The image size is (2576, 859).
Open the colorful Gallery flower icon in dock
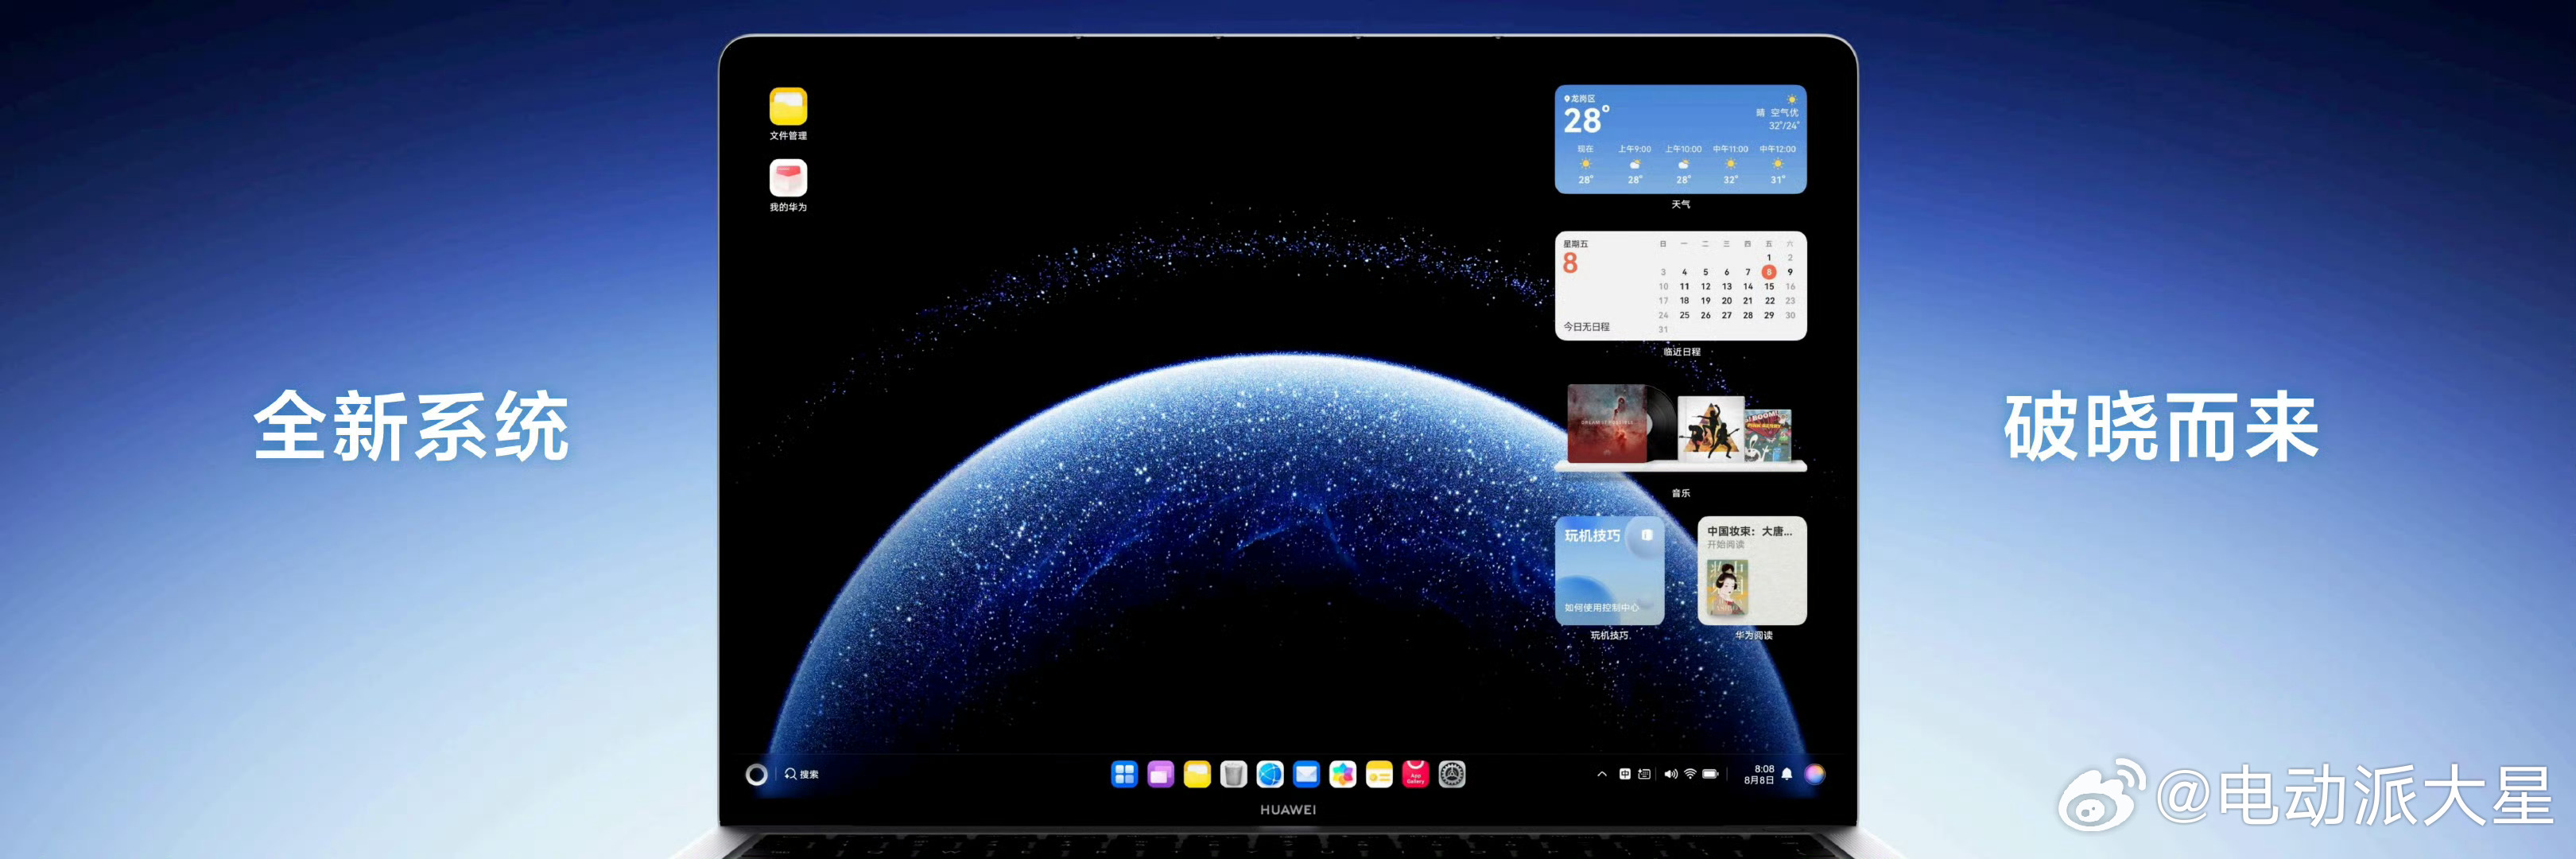tap(1343, 774)
